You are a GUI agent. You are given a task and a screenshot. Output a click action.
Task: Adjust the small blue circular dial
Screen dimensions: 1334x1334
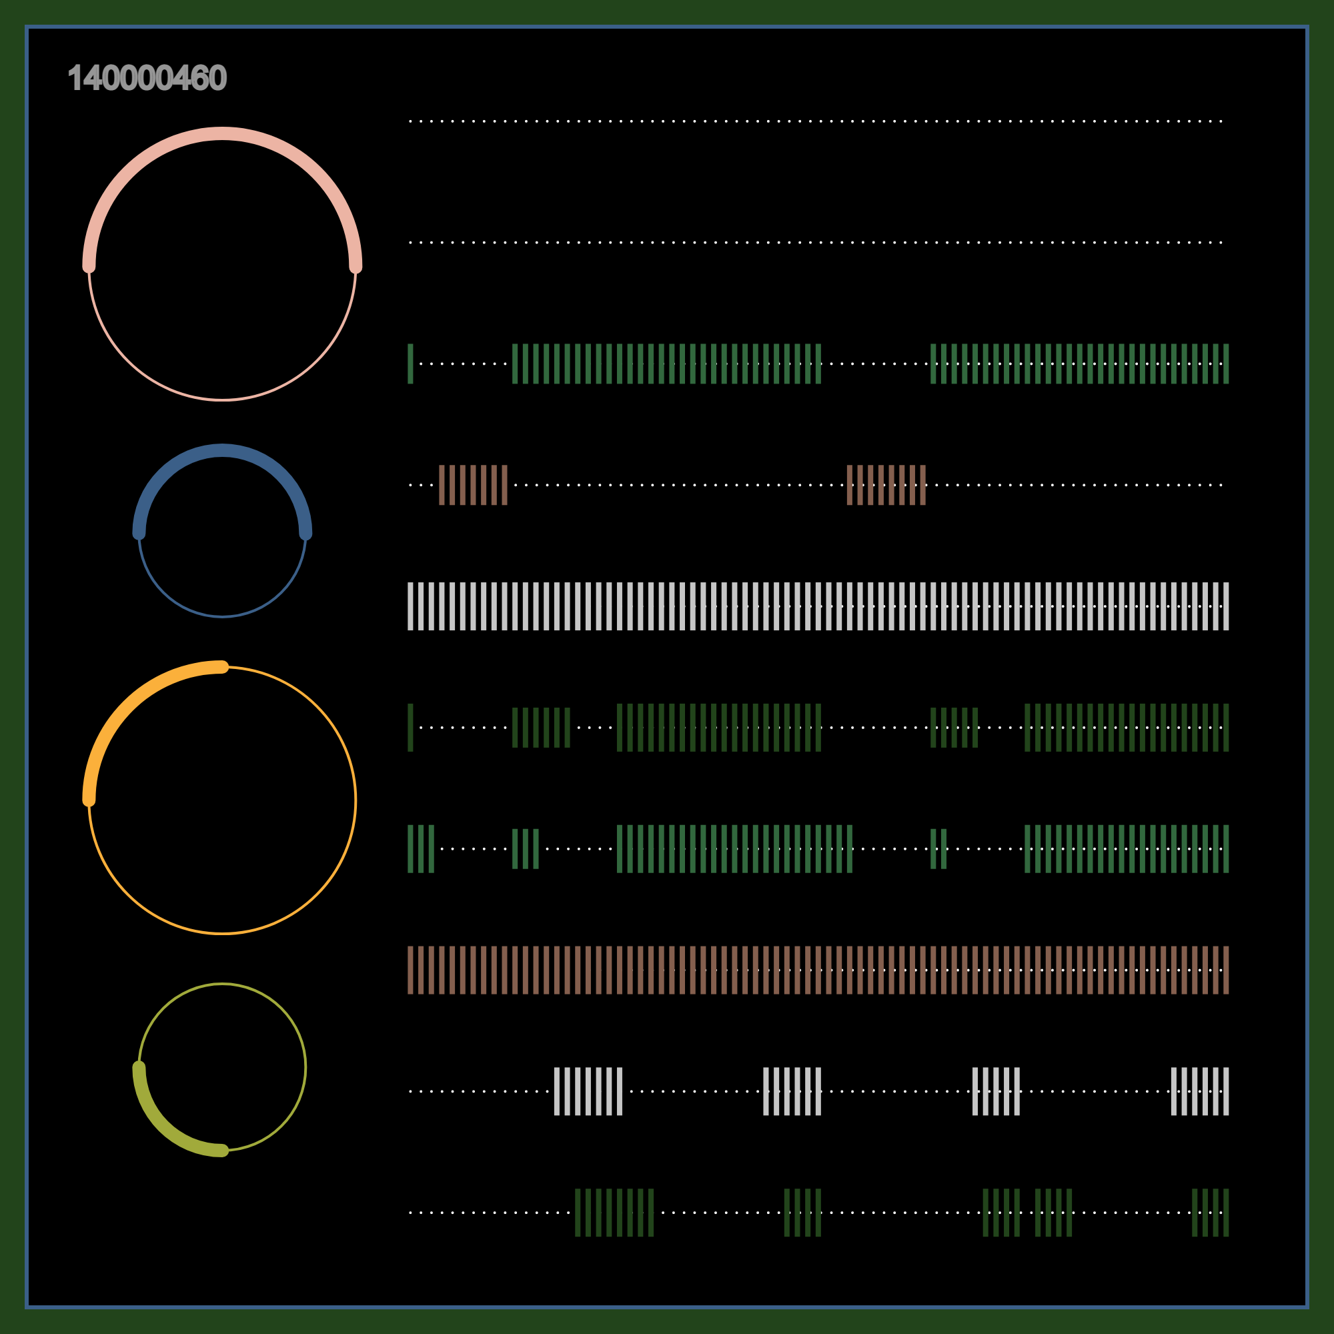222,530
